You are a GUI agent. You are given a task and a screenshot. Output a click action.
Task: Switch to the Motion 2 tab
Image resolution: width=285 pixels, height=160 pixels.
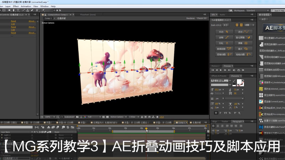pos(216,66)
